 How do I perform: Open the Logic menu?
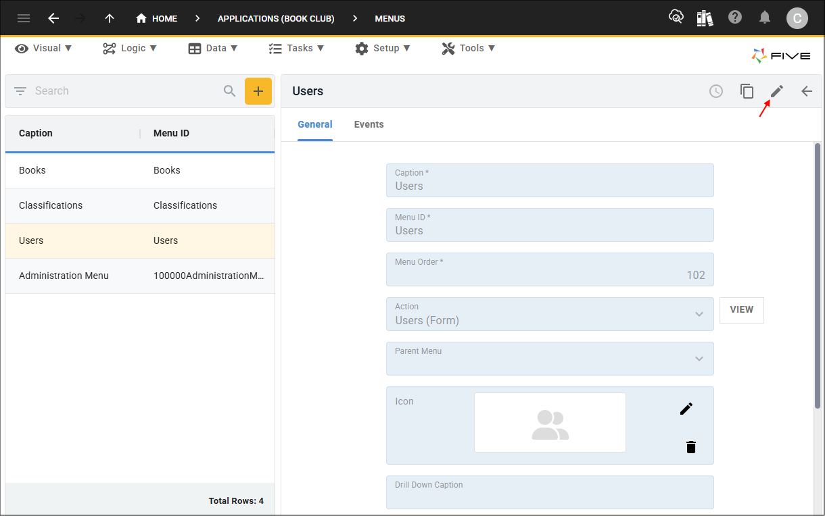coord(130,48)
